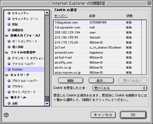Click the キャンセル button
The width and height of the screenshot is (153, 124).
[103, 115]
